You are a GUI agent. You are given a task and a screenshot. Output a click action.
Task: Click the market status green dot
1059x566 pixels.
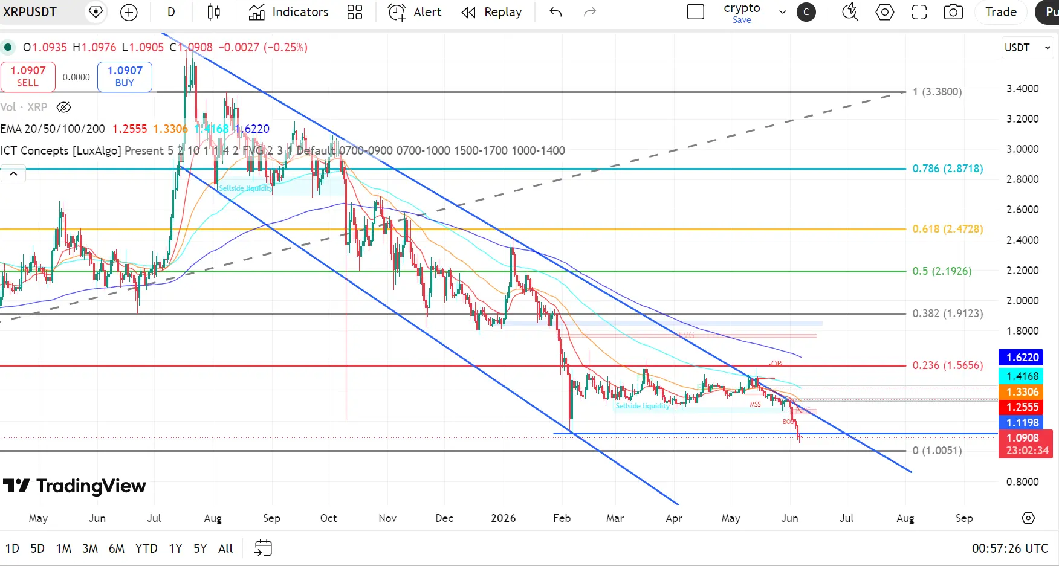(x=8, y=47)
